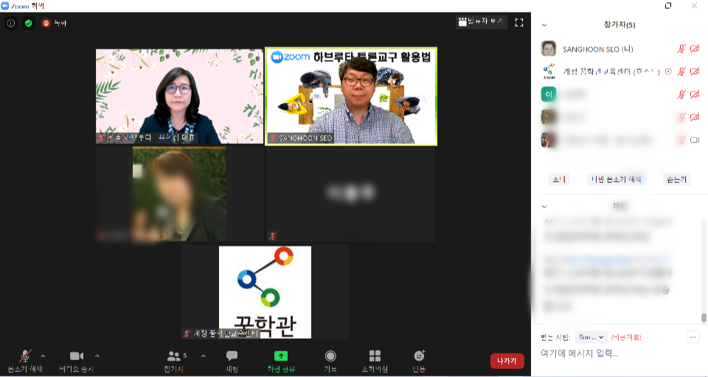Viewport: 708px width, 377px height.
Task: Open the chat recipient dropdown
Action: point(591,337)
